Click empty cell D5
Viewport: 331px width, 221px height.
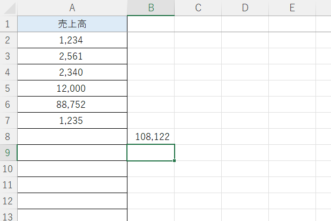245,89
